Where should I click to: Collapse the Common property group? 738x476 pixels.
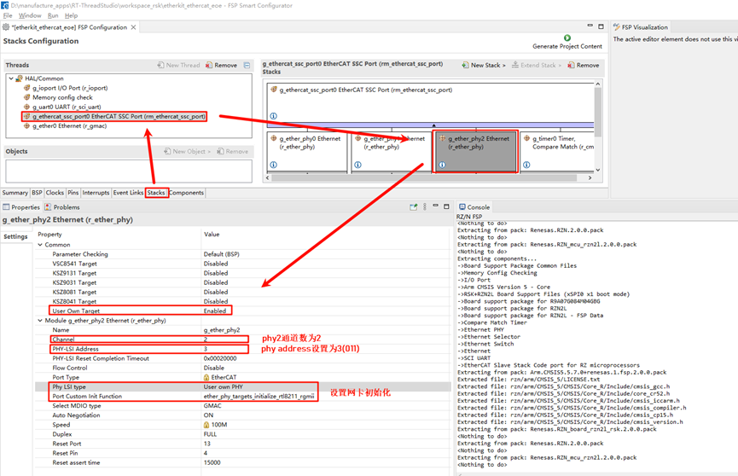tap(40, 245)
